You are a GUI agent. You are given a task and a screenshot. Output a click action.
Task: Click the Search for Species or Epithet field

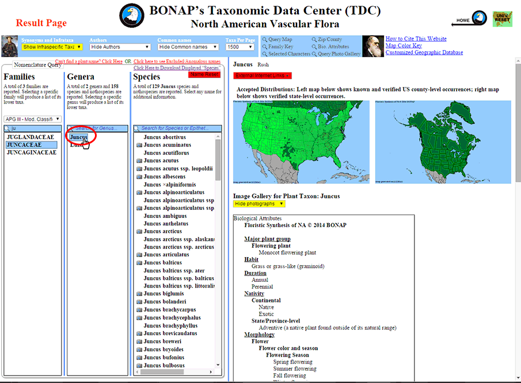(x=177, y=128)
